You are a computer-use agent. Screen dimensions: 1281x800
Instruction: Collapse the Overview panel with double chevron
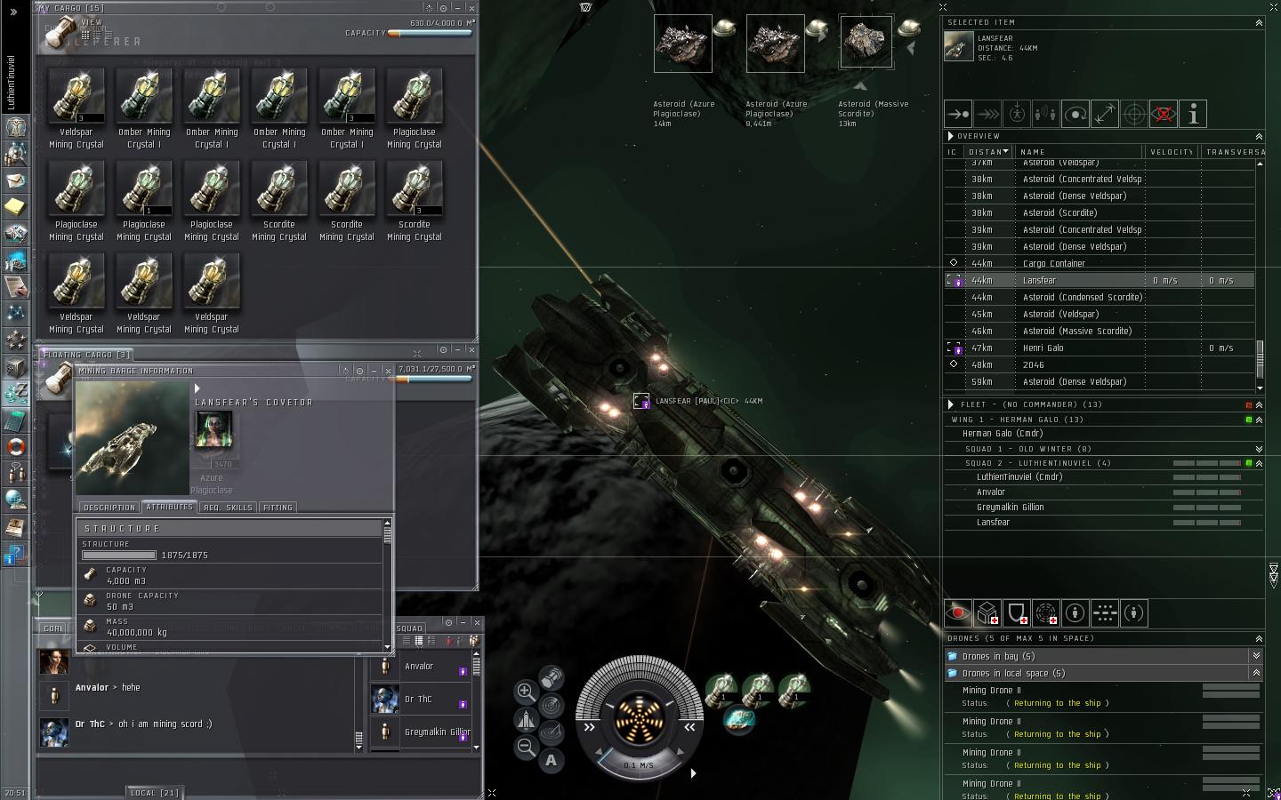1259,137
